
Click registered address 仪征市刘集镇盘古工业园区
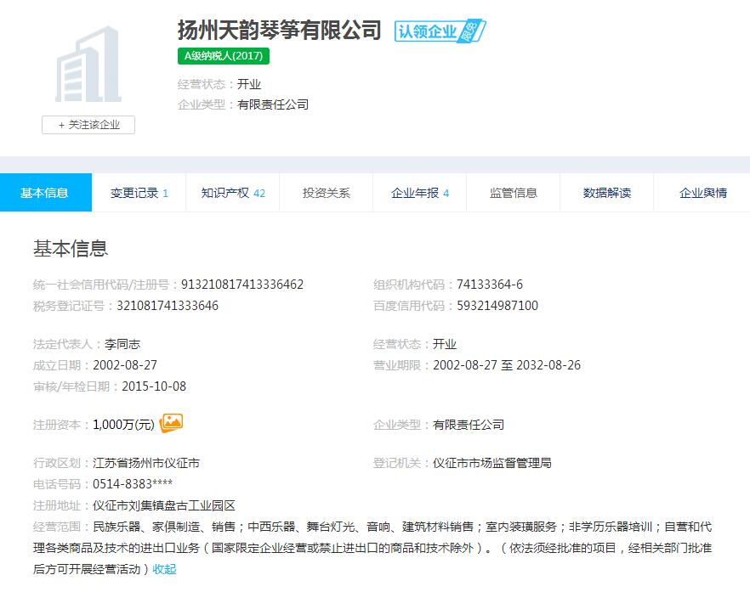click(164, 505)
